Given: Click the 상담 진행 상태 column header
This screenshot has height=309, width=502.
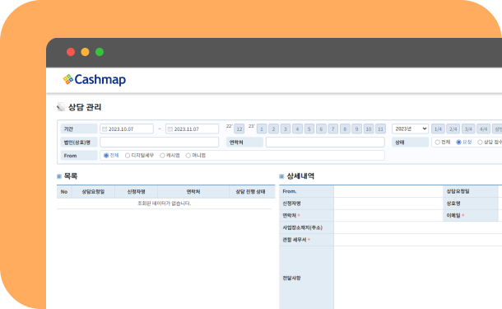Looking at the screenshot, I should click(x=251, y=192).
